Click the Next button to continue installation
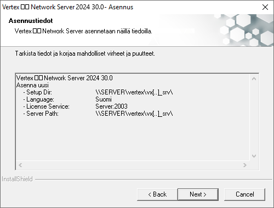This screenshot has width=274, height=208. tap(198, 194)
